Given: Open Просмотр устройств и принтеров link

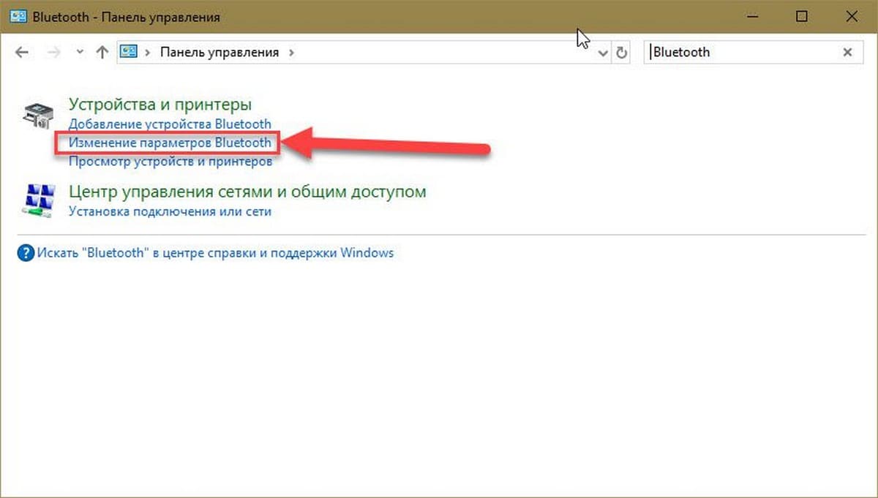Looking at the screenshot, I should tap(170, 162).
